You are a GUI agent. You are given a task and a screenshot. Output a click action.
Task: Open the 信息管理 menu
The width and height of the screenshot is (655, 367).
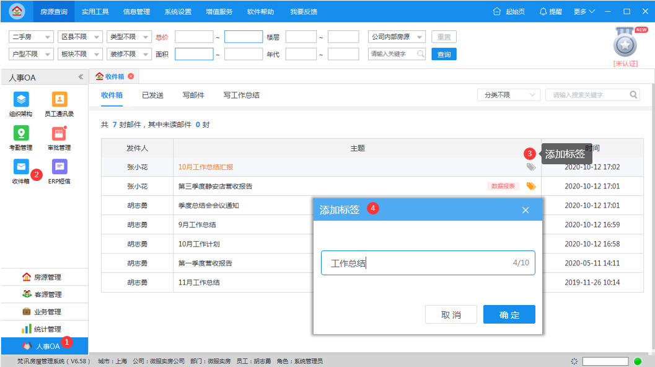(136, 12)
